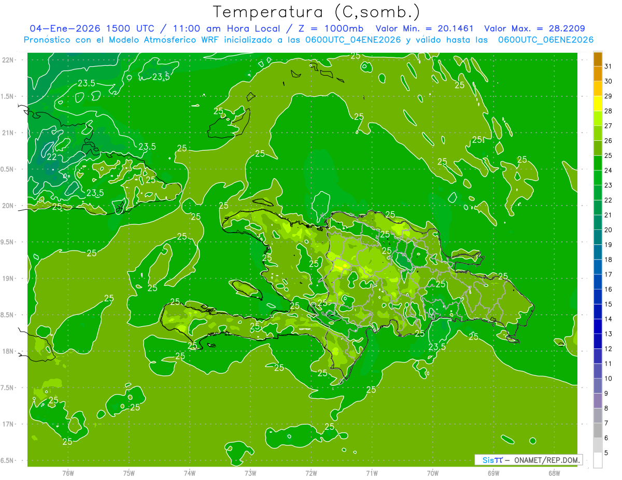Click the "22" label on the color scale
This screenshot has height=480, width=622.
click(x=608, y=200)
